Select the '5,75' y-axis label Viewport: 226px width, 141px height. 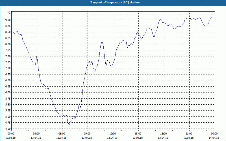(x=8, y=98)
